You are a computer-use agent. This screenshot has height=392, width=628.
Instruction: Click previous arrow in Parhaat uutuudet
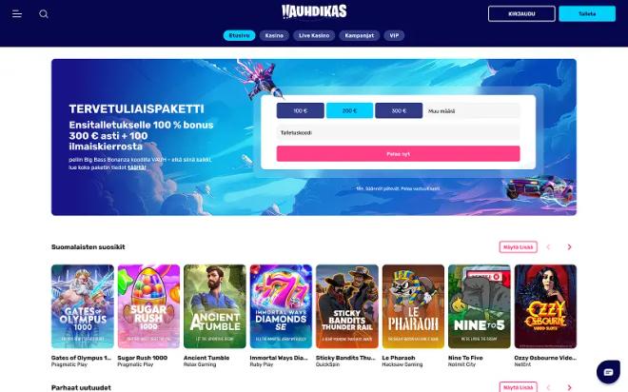coord(548,387)
